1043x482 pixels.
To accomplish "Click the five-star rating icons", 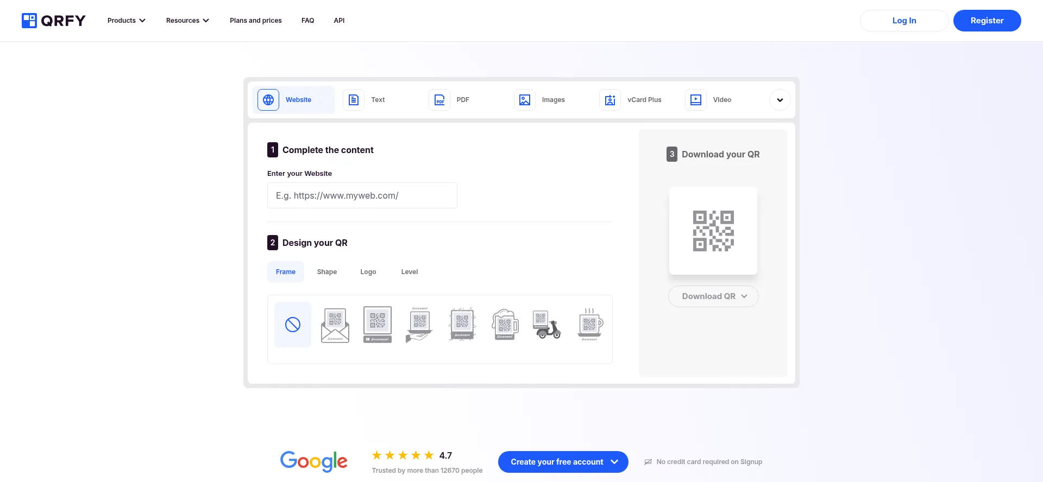I will (x=403, y=455).
